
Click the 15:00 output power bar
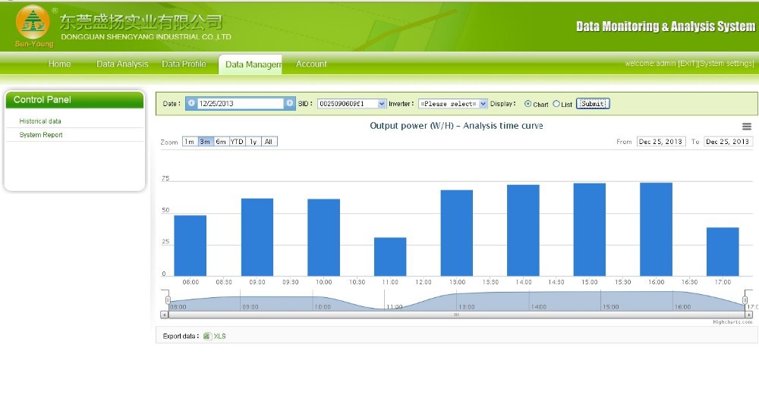tap(590, 230)
